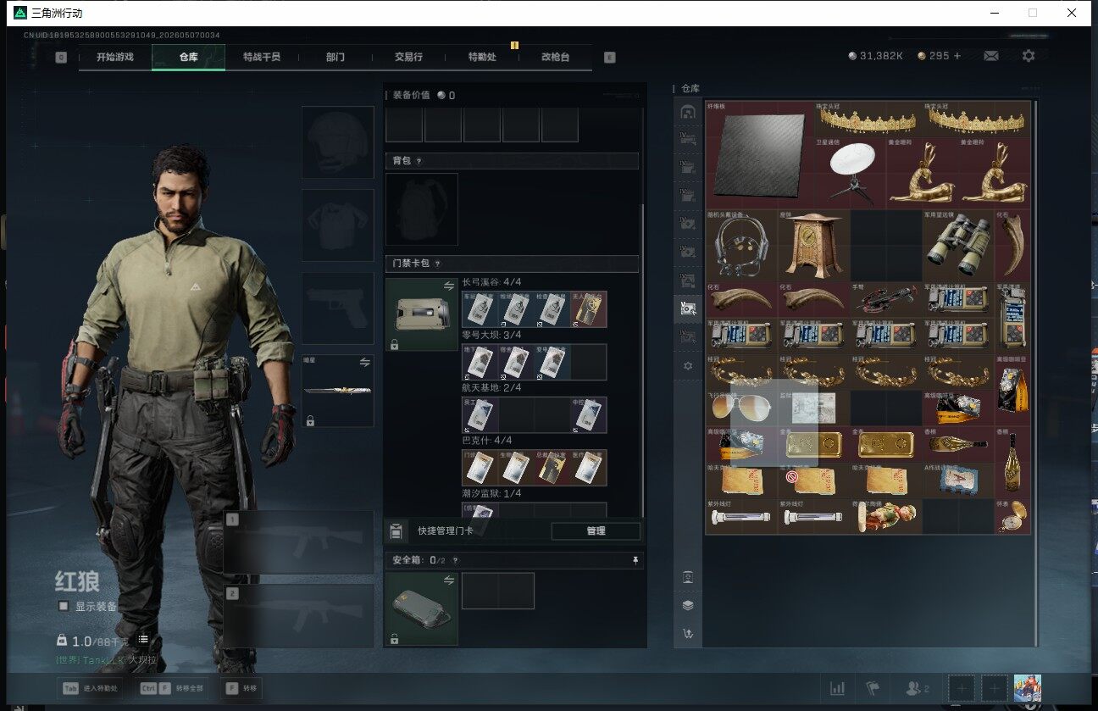
Task: Click swap arrows on the key card case
Action: (449, 286)
